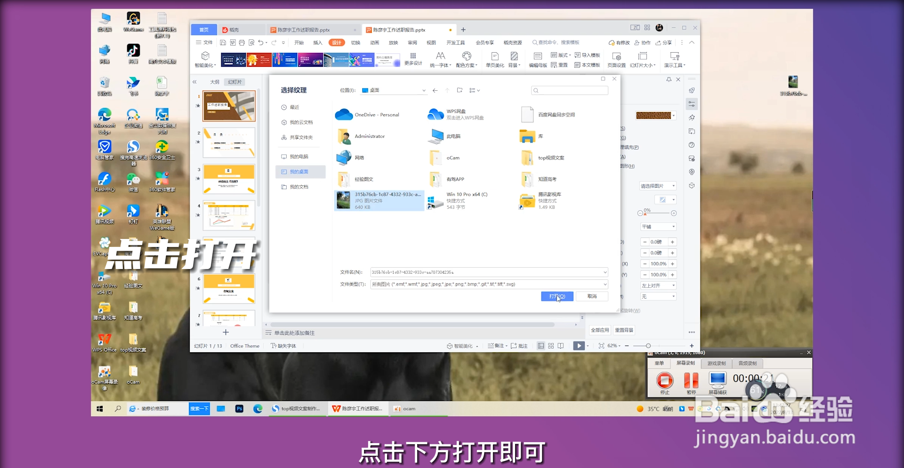Open the 设计 ribbon tab
Image resolution: width=904 pixels, height=468 pixels.
tap(337, 42)
